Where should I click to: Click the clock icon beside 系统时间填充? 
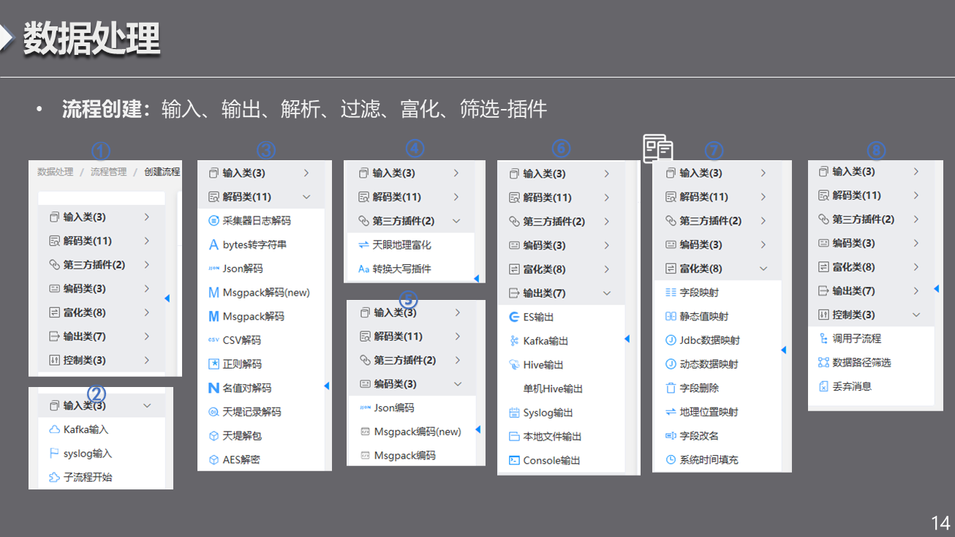(x=671, y=459)
